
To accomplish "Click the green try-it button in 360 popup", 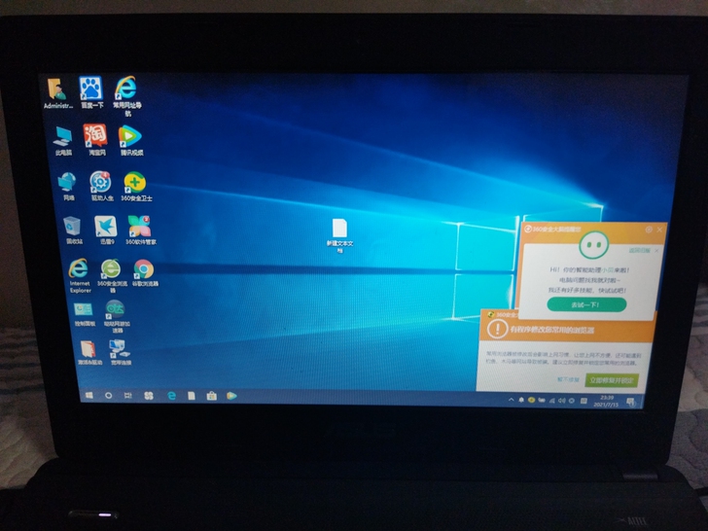I will (586, 304).
